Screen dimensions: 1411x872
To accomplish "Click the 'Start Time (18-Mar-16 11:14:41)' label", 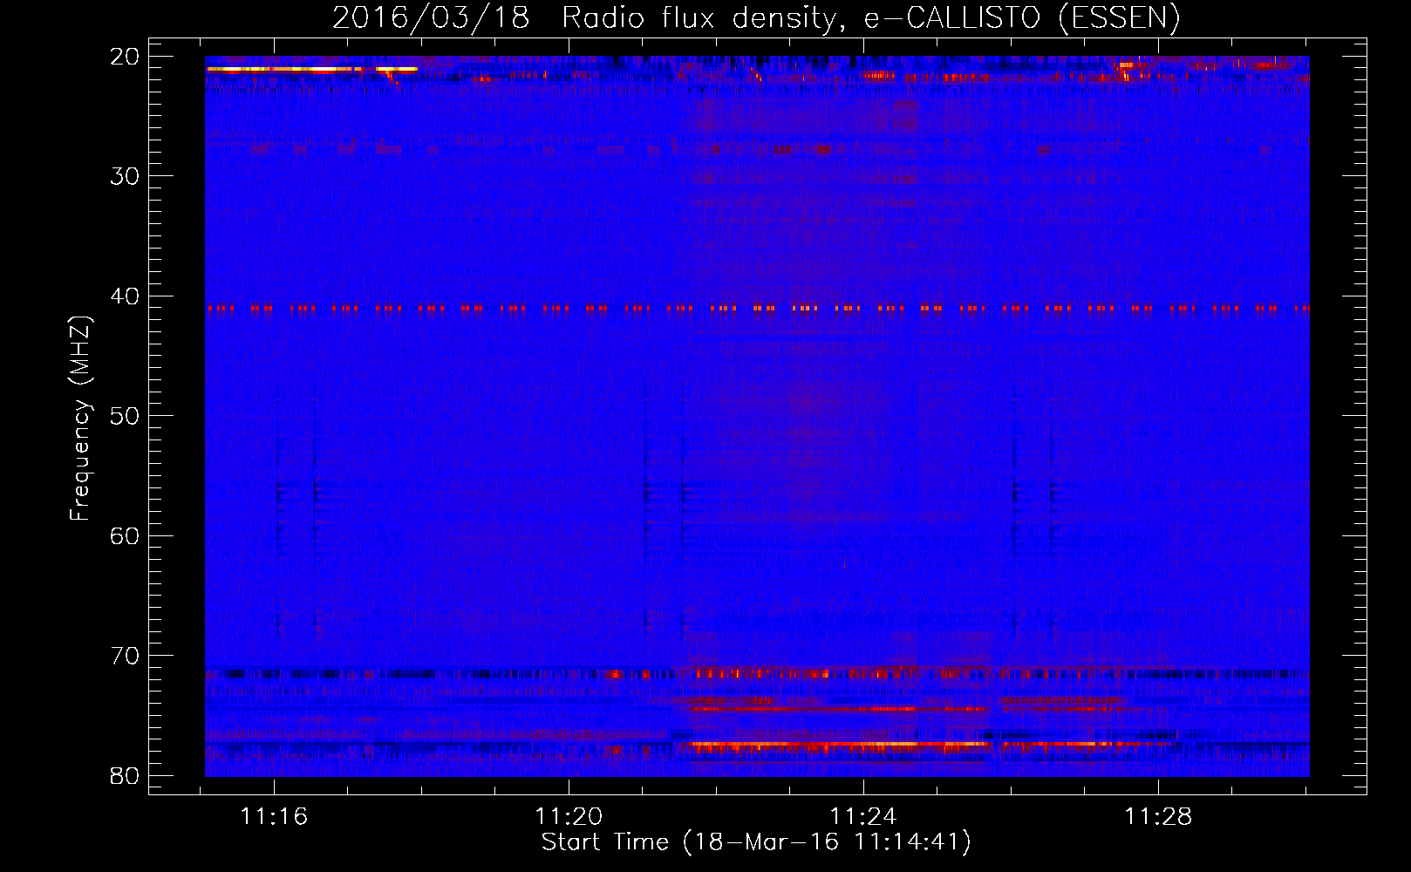I will coord(756,842).
